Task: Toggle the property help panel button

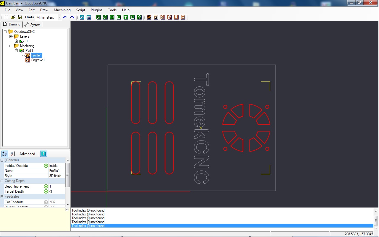Action: click(x=43, y=154)
